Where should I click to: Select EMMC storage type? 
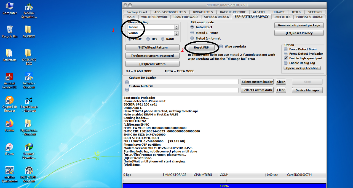click(130, 39)
